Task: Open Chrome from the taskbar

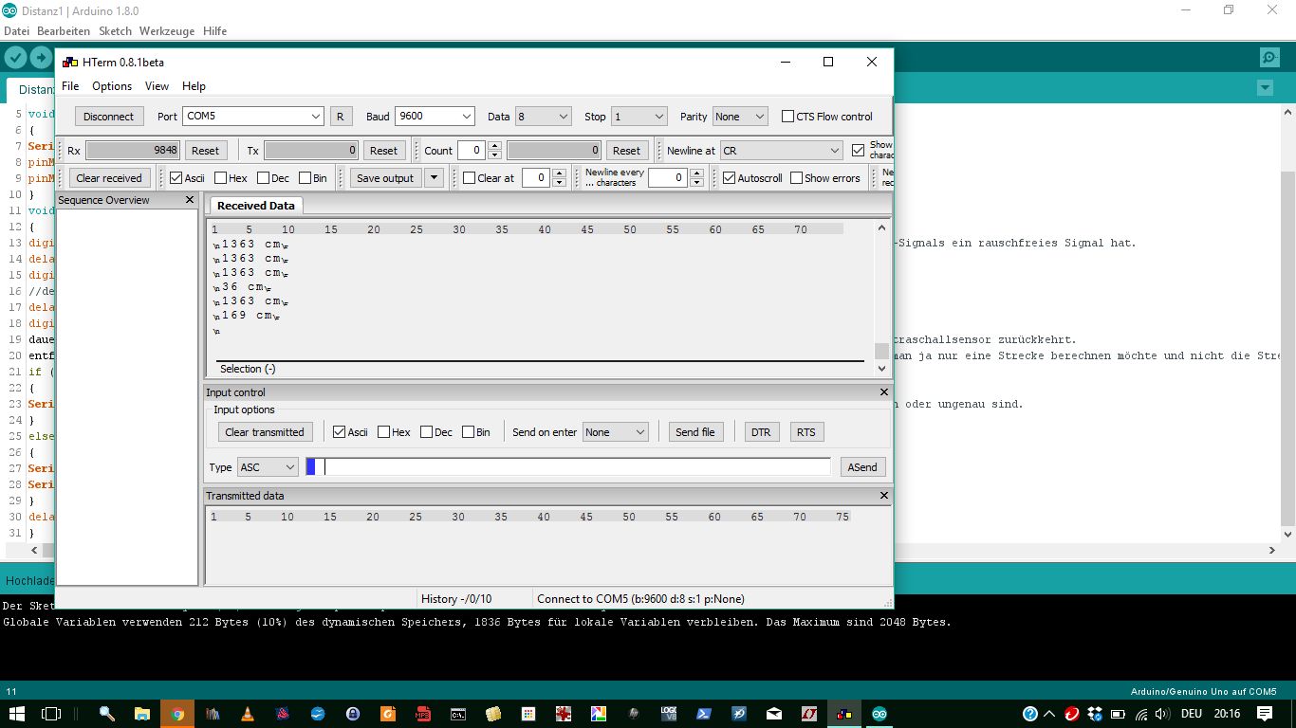Action: tap(177, 714)
